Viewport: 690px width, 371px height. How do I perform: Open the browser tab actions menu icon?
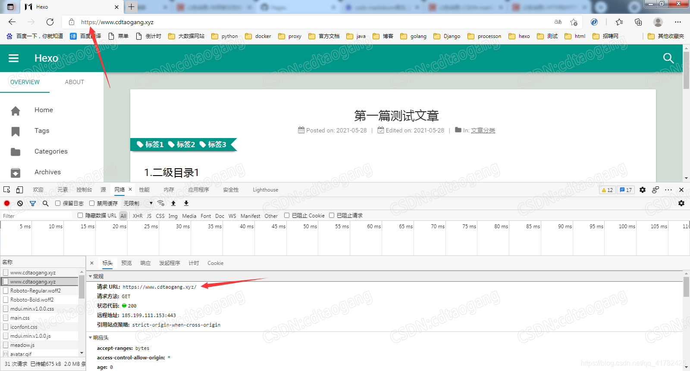tap(11, 7)
